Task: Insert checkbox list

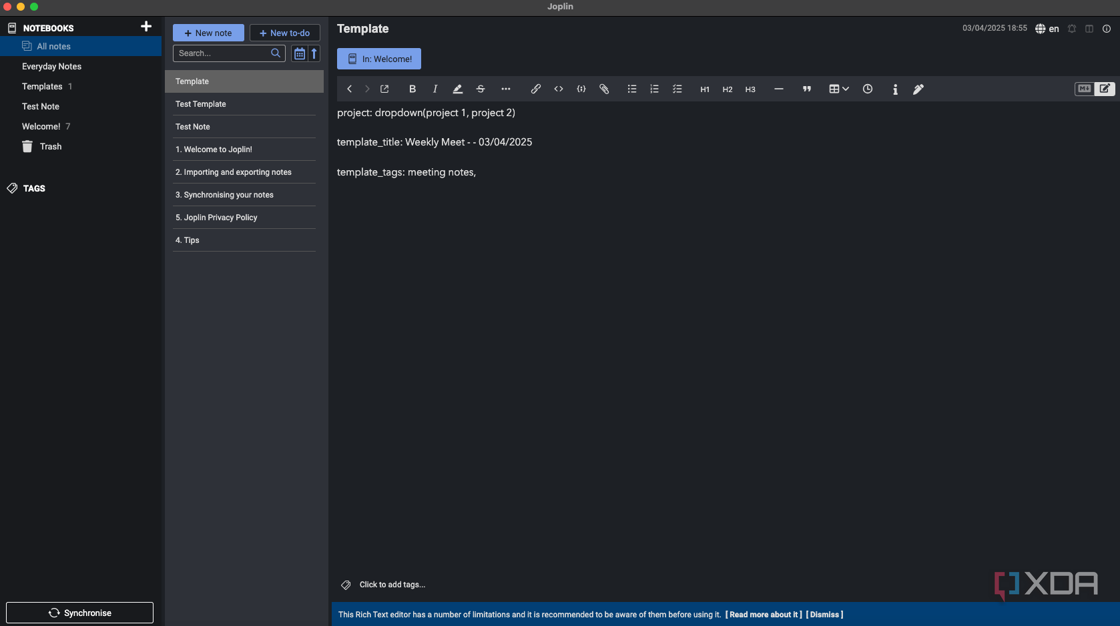Action: tap(677, 89)
